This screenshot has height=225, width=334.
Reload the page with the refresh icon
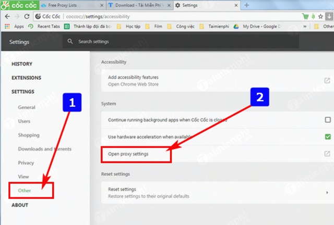click(x=29, y=16)
